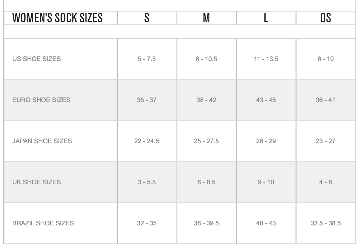Click the UK medium cell 6 - 8.5
Screen dimensions: 359x247
[206, 182]
